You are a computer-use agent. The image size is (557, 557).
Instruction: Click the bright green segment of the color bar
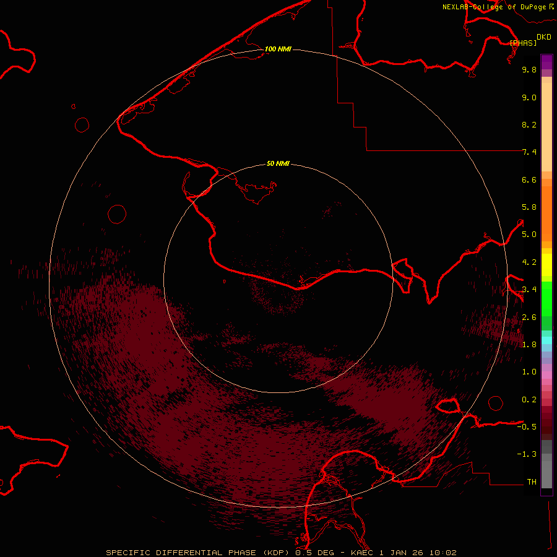[x=546, y=299]
